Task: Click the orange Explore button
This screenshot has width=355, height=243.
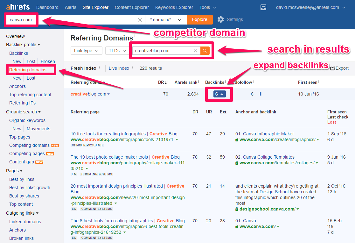Action: coord(200,20)
